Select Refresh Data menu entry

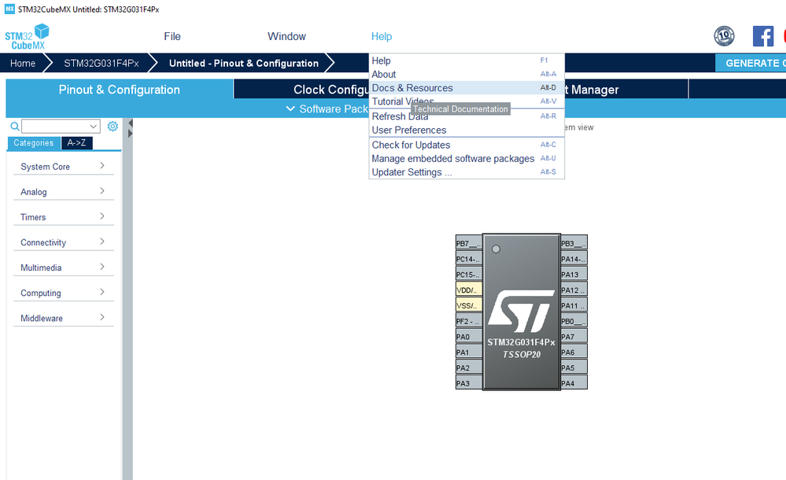pos(467,116)
